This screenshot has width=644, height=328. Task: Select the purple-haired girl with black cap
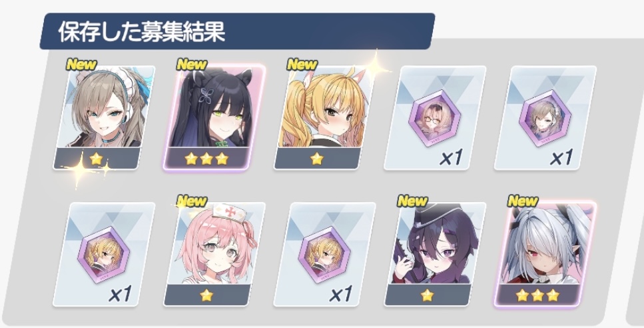pyautogui.click(x=435, y=254)
